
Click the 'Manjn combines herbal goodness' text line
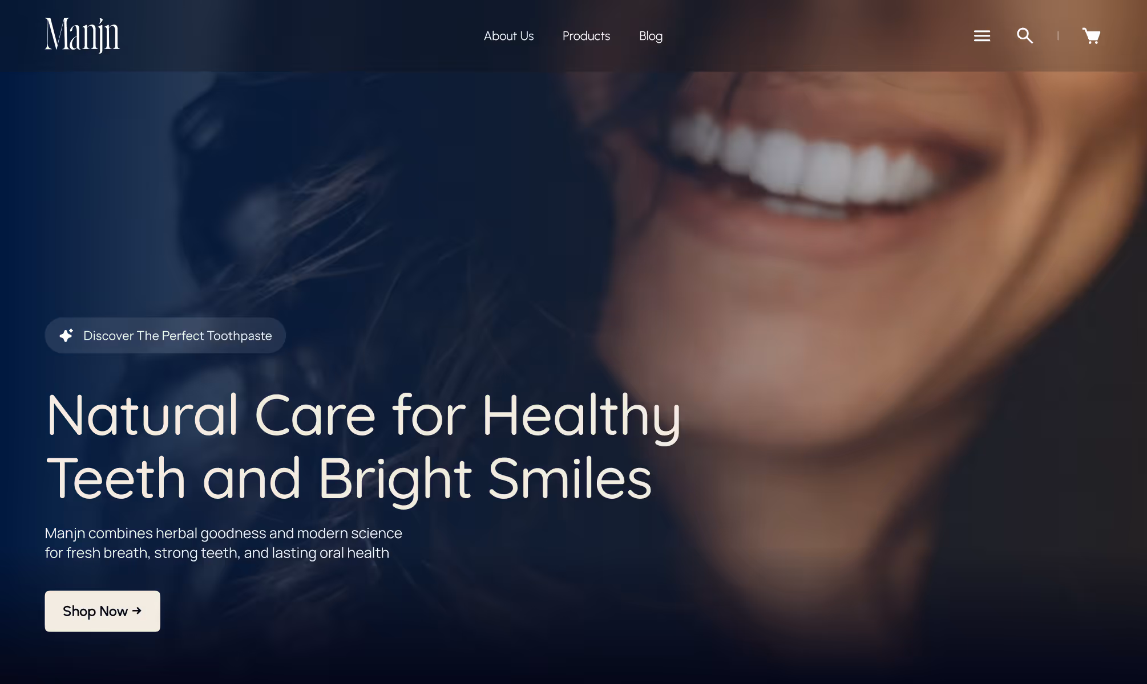223,533
